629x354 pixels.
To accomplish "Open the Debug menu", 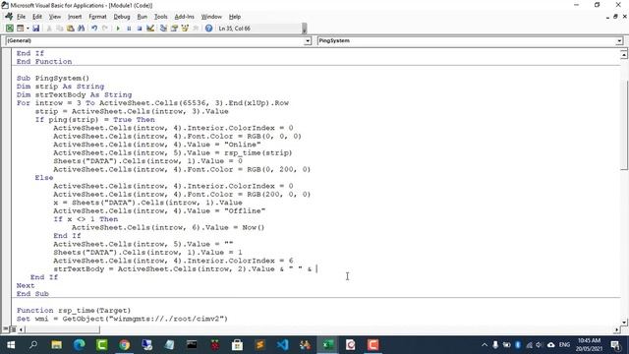I will pos(122,17).
